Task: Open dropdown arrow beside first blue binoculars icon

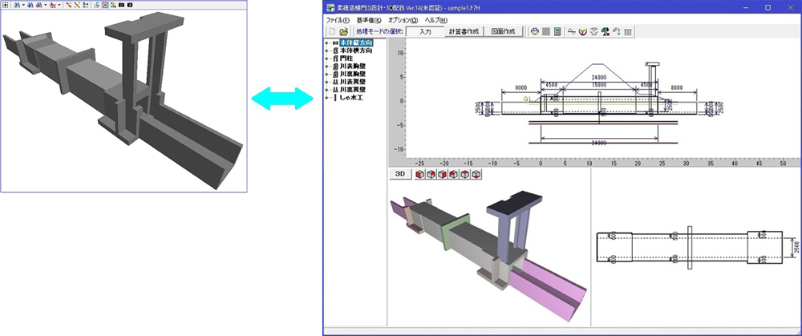Action: point(23,5)
